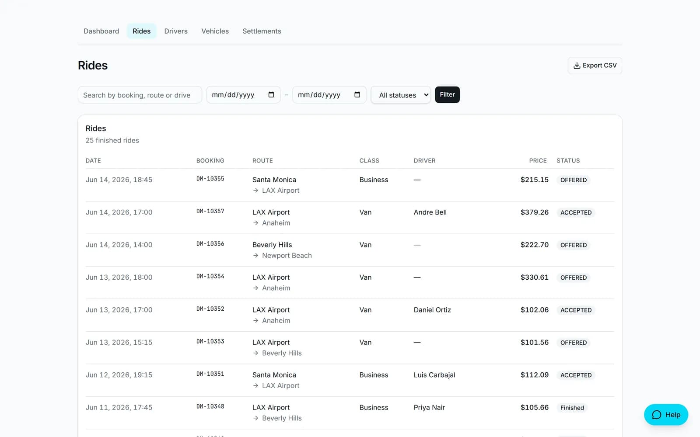Select booking DM-10357
The height and width of the screenshot is (437, 700).
coord(210,211)
